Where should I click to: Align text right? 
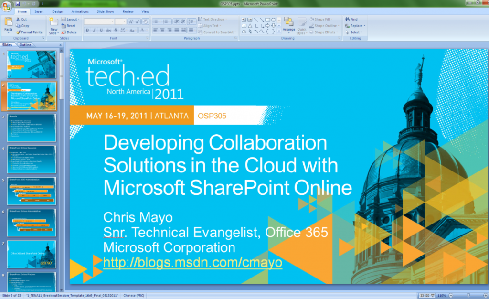(170, 30)
